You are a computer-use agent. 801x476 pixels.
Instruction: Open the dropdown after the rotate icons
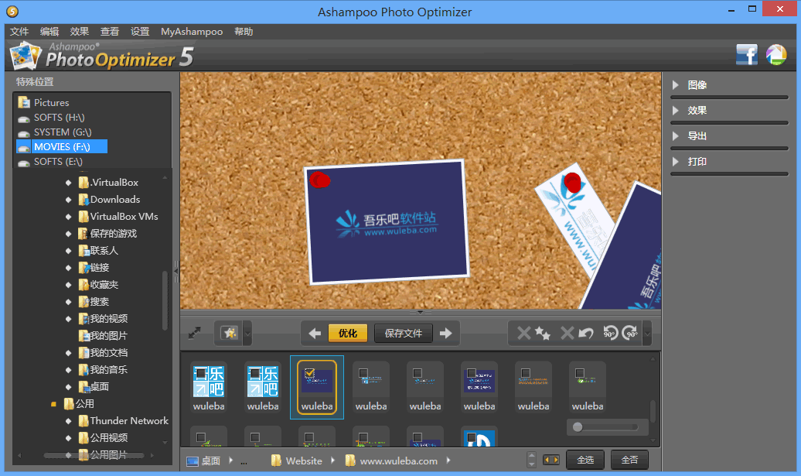tap(646, 334)
